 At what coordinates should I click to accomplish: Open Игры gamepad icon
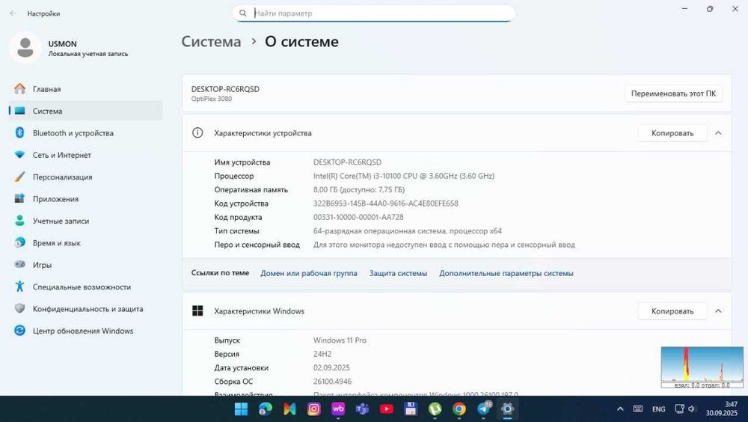coord(19,264)
